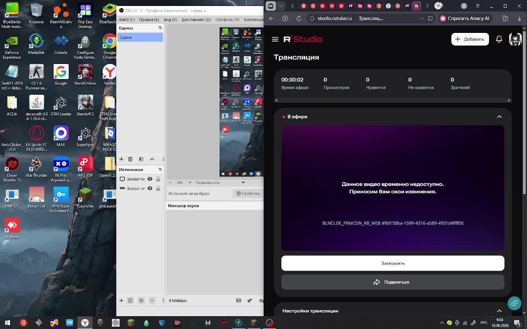Open the Windows Start button

click(x=7, y=323)
